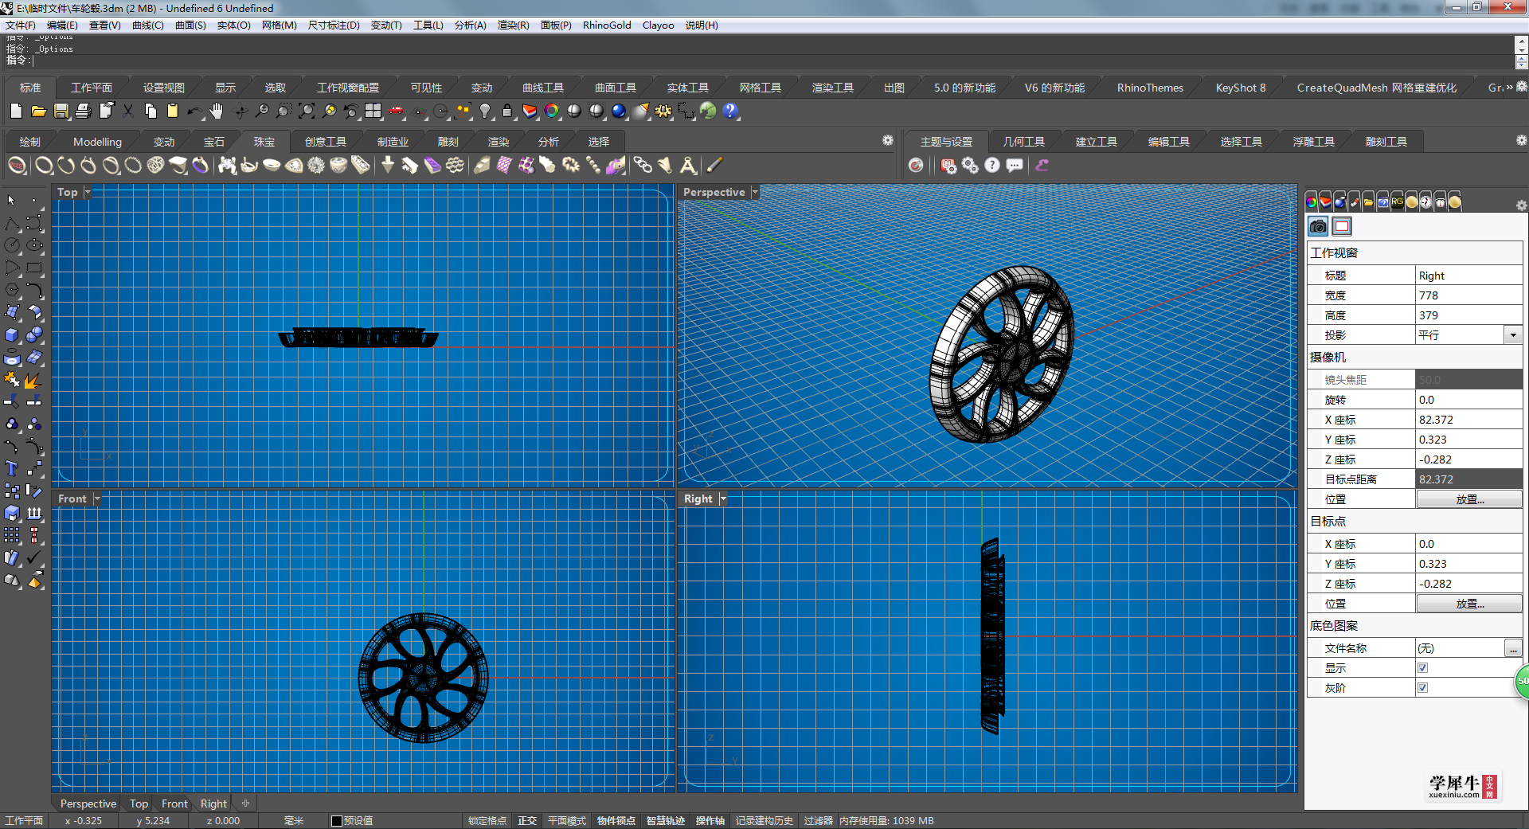Click the color wheel panel tab
The image size is (1529, 829).
point(1312,201)
